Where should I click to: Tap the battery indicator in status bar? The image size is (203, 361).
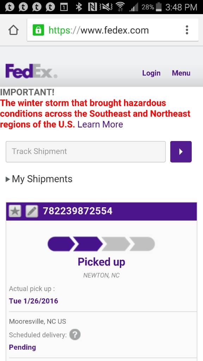159,7
